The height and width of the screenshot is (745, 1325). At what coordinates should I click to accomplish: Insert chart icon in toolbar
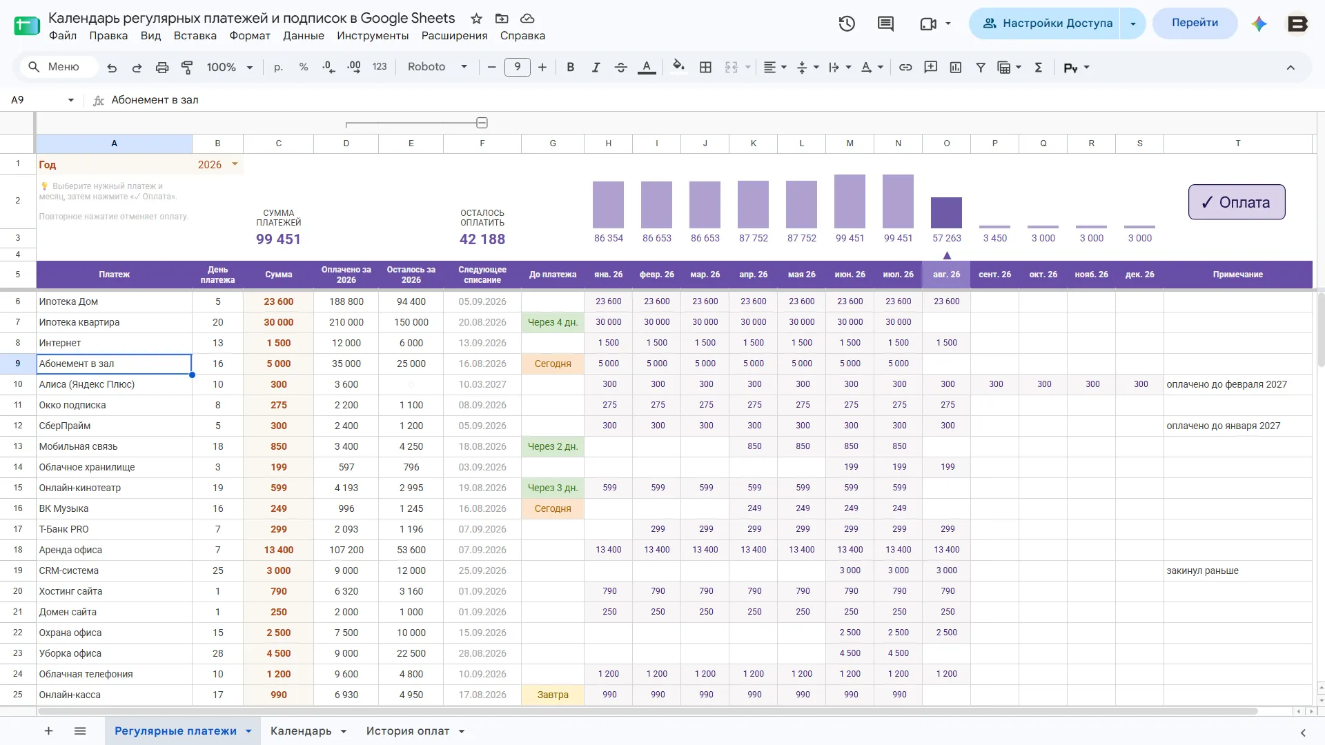pyautogui.click(x=956, y=68)
